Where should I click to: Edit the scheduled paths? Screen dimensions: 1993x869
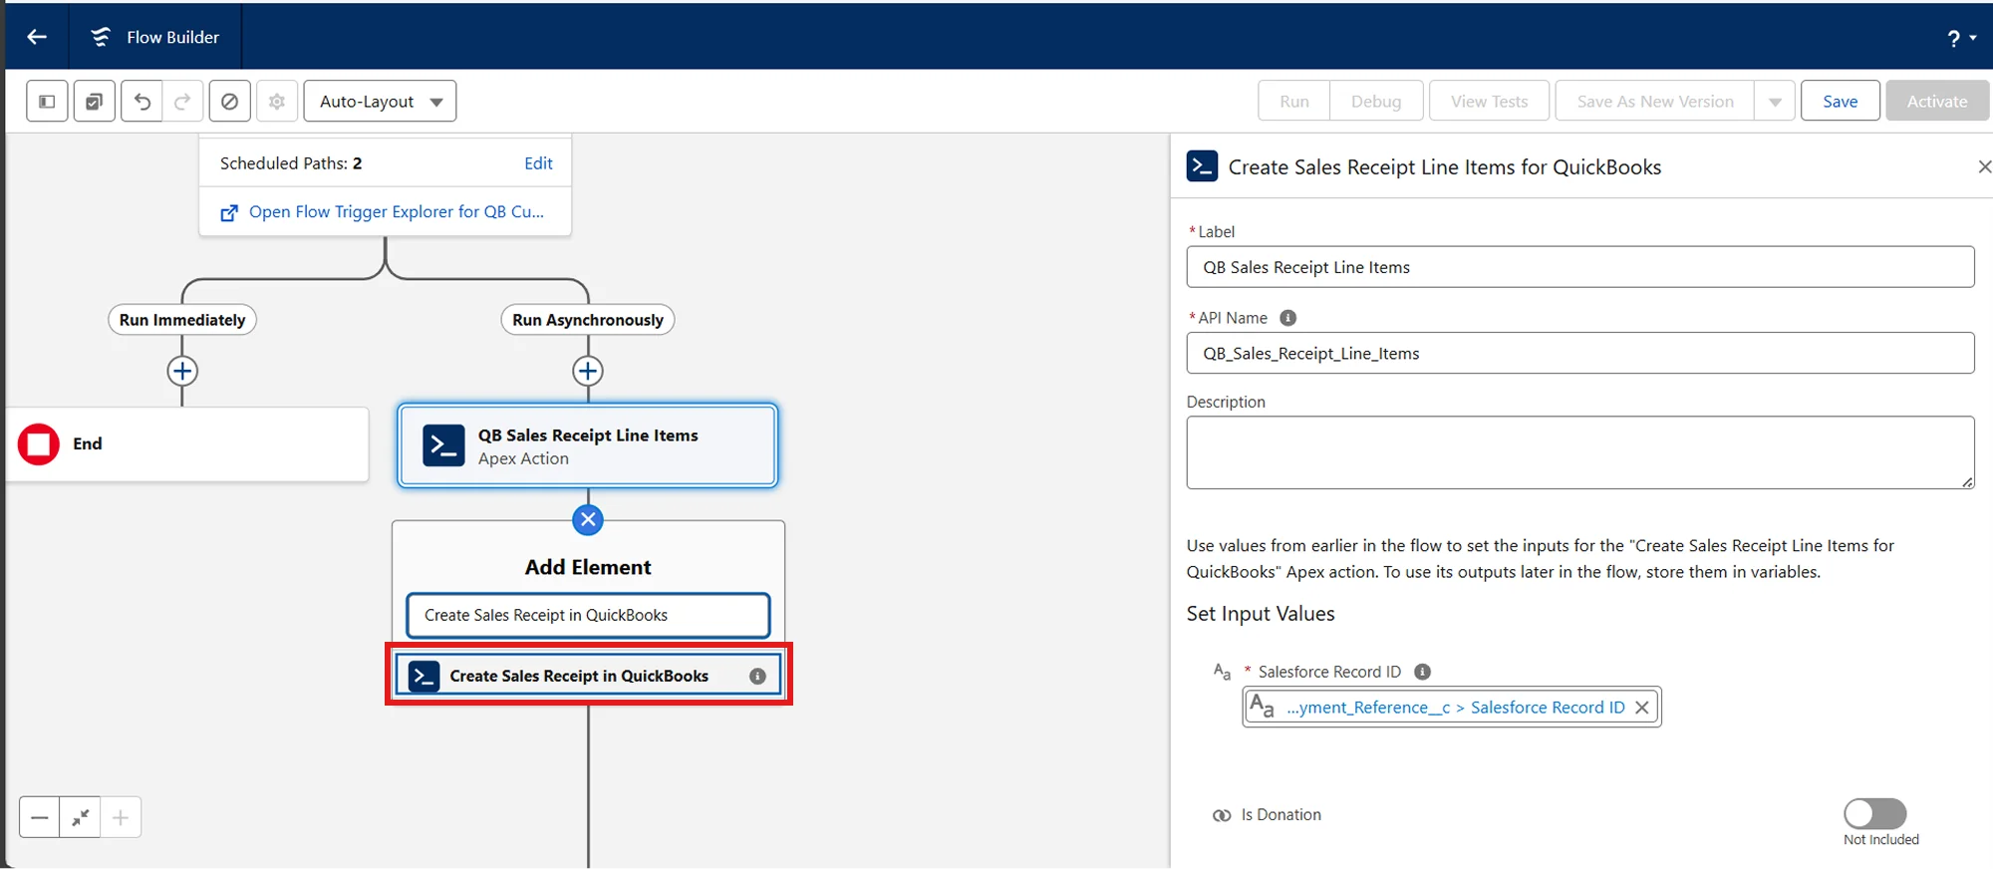pyautogui.click(x=538, y=163)
